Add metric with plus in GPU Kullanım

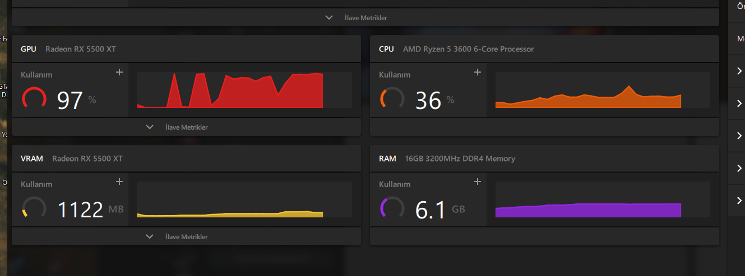(x=119, y=72)
